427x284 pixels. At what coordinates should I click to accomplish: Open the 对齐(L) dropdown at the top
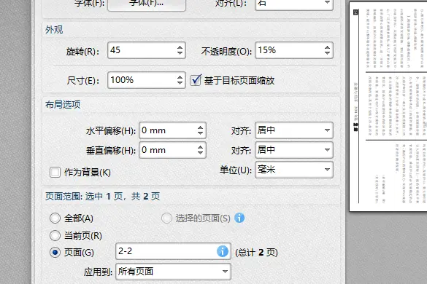tap(294, 4)
